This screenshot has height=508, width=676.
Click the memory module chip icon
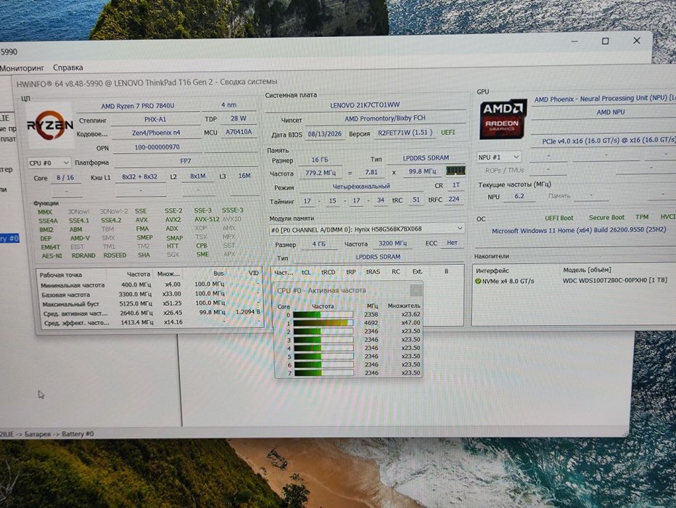pos(456,171)
